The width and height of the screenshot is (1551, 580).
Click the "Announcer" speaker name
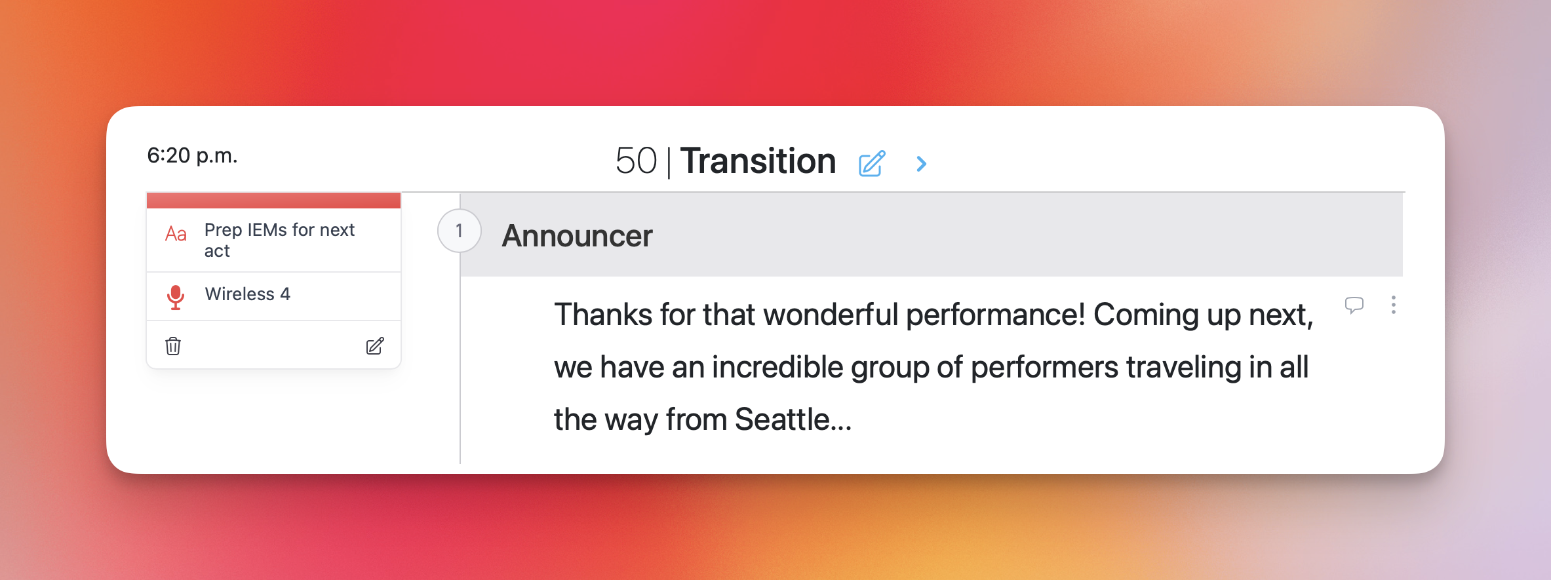click(x=577, y=236)
